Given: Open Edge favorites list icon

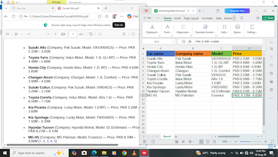Looking at the screenshot, I should (x=107, y=16).
